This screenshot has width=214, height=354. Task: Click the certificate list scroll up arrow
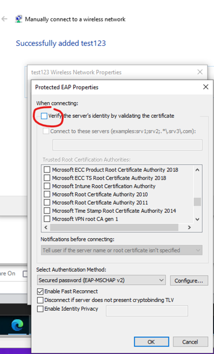(x=197, y=170)
